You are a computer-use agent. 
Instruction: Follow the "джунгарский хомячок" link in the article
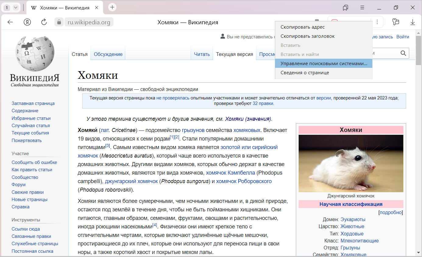coord(131,181)
